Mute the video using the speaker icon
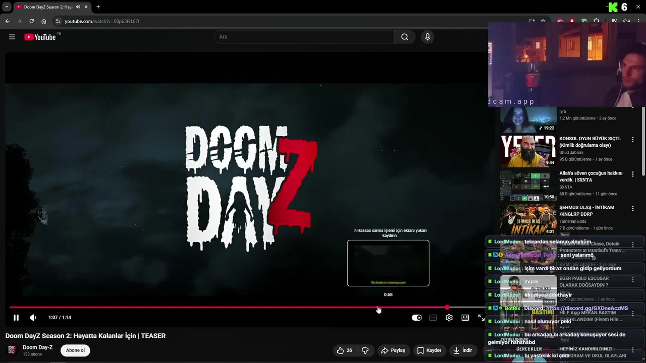 33,318
